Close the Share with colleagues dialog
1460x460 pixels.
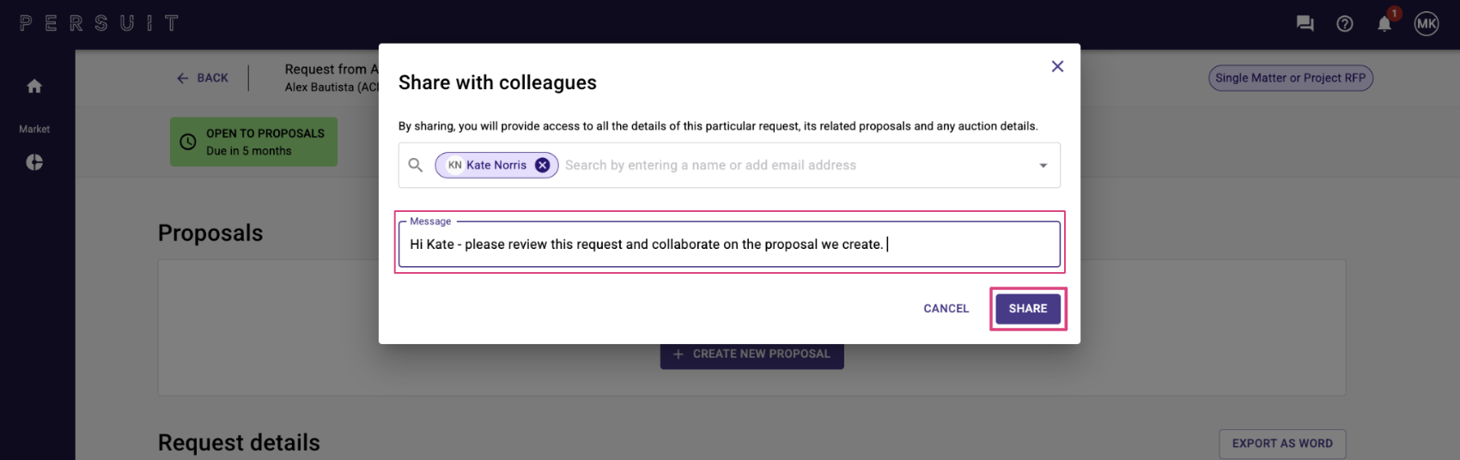coord(1058,66)
